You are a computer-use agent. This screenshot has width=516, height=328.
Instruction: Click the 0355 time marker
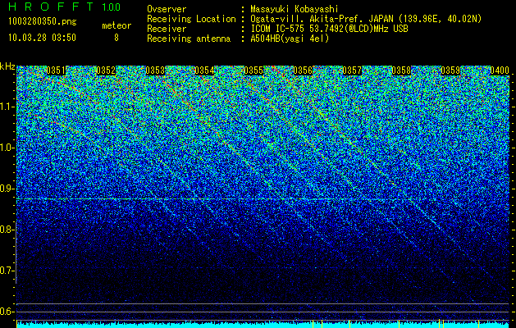coord(253,71)
